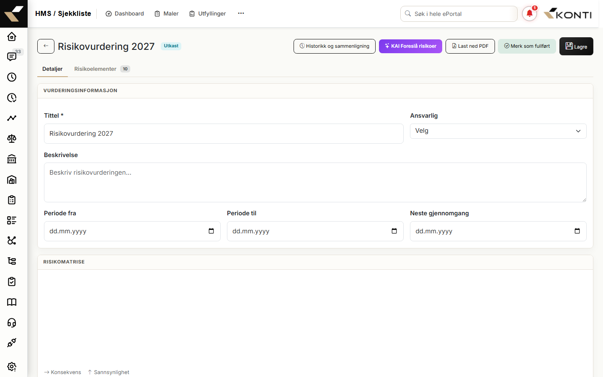
Task: Open the open book icon in the sidebar
Action: pos(12,302)
